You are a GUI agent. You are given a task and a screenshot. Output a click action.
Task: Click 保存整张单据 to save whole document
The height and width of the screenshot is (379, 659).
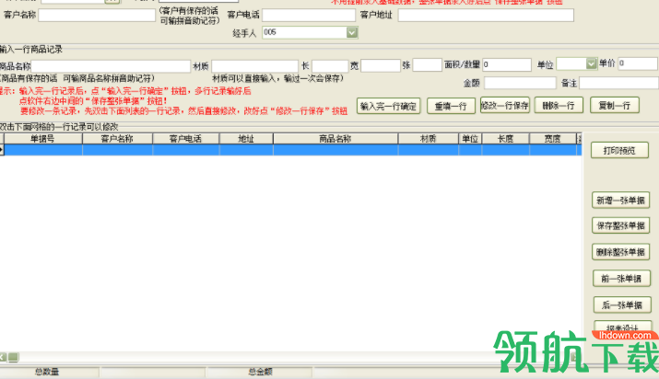(x=621, y=225)
